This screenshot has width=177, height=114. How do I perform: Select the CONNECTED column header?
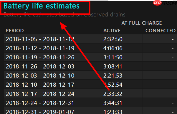click(x=161, y=31)
